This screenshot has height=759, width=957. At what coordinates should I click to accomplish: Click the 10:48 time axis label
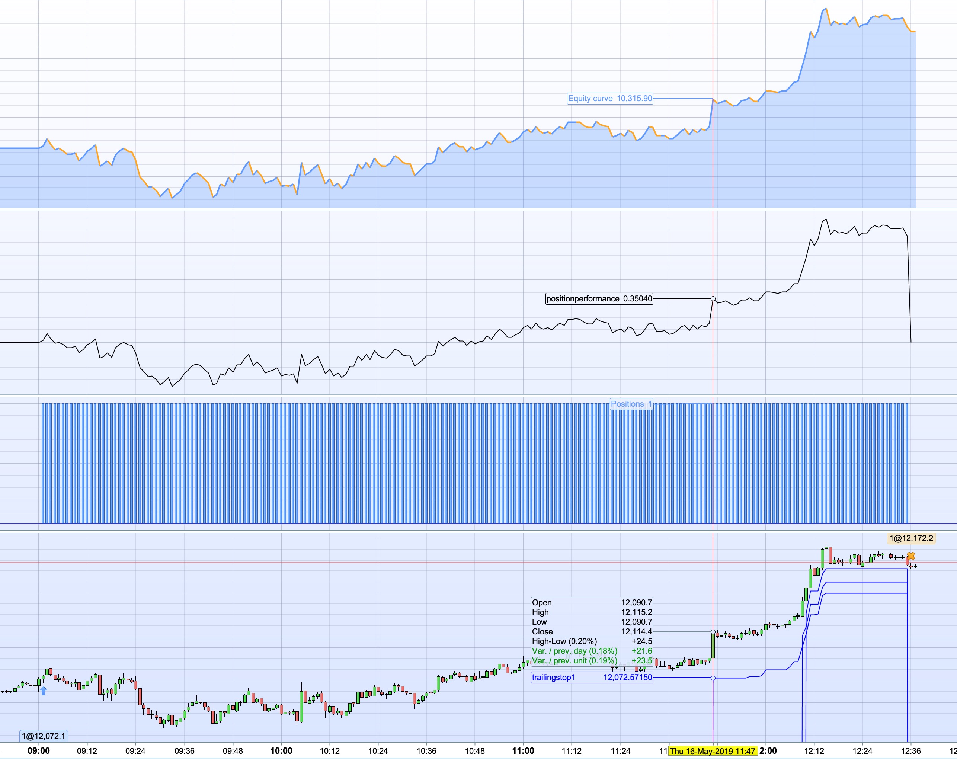[x=474, y=751]
